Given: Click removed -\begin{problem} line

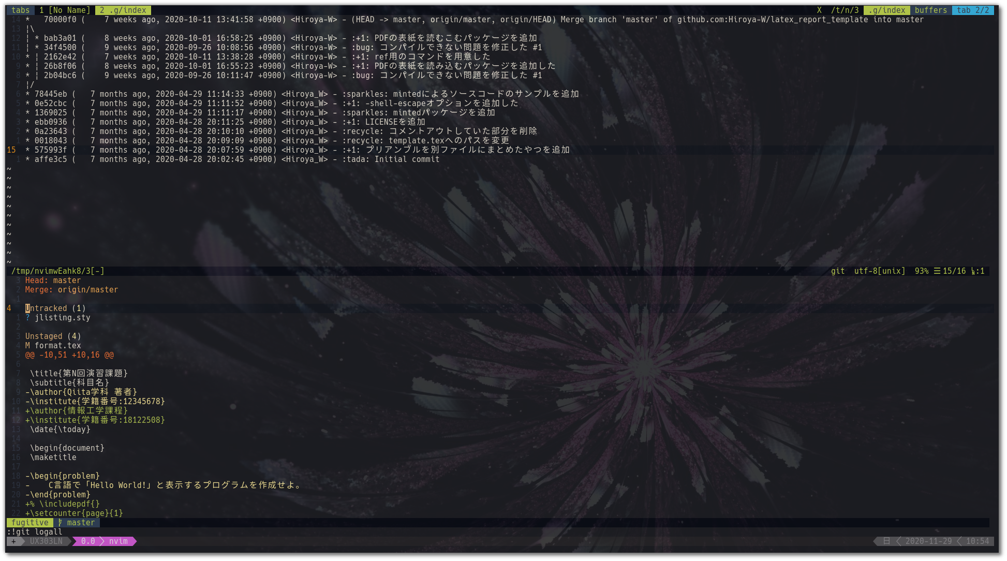Looking at the screenshot, I should pos(62,476).
